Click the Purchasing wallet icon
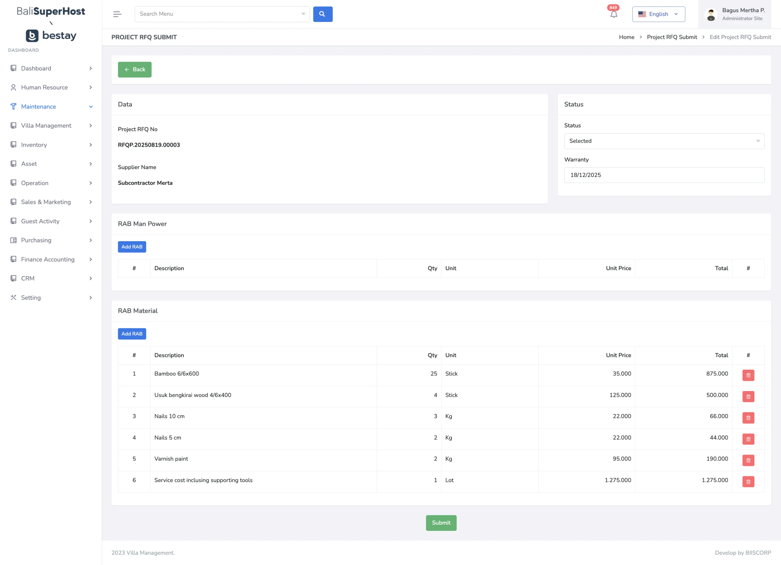 13,240
